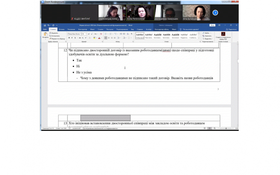Clear all formatting with the eraser icon
This screenshot has height=175, width=280.
101,34
